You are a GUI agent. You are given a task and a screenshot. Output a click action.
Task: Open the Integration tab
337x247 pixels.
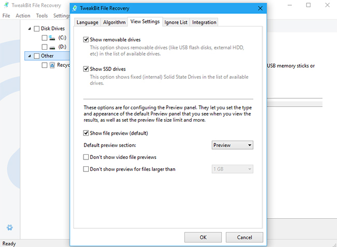point(204,22)
